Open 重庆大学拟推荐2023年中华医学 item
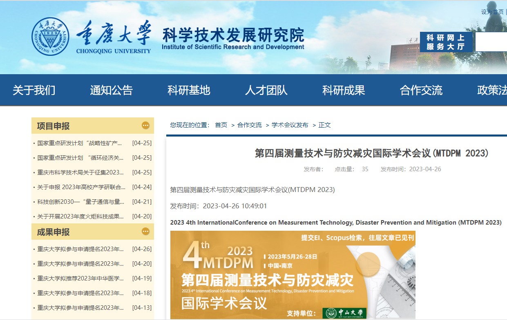 coord(80,278)
